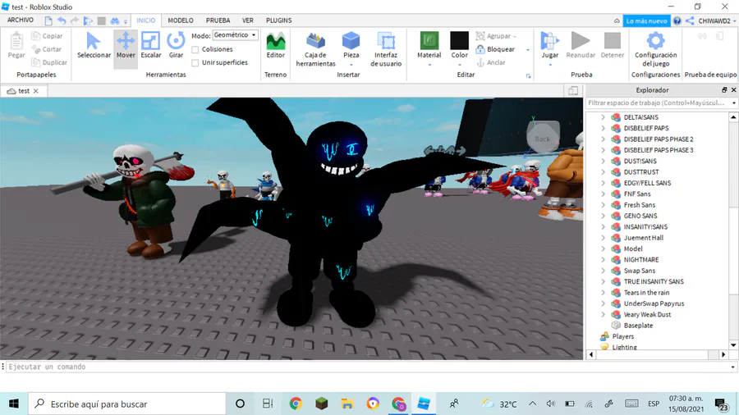The image size is (739, 415).
Task: Click the Back face of view cube
Action: click(543, 139)
